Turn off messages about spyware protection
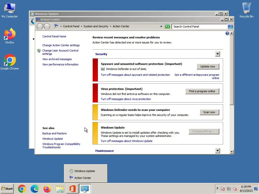 click(x=136, y=75)
